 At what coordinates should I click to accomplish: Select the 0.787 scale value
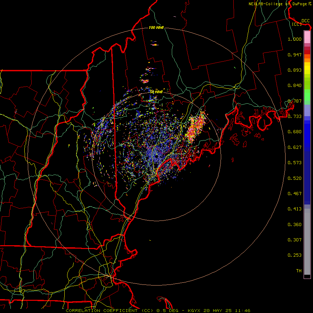click(295, 101)
